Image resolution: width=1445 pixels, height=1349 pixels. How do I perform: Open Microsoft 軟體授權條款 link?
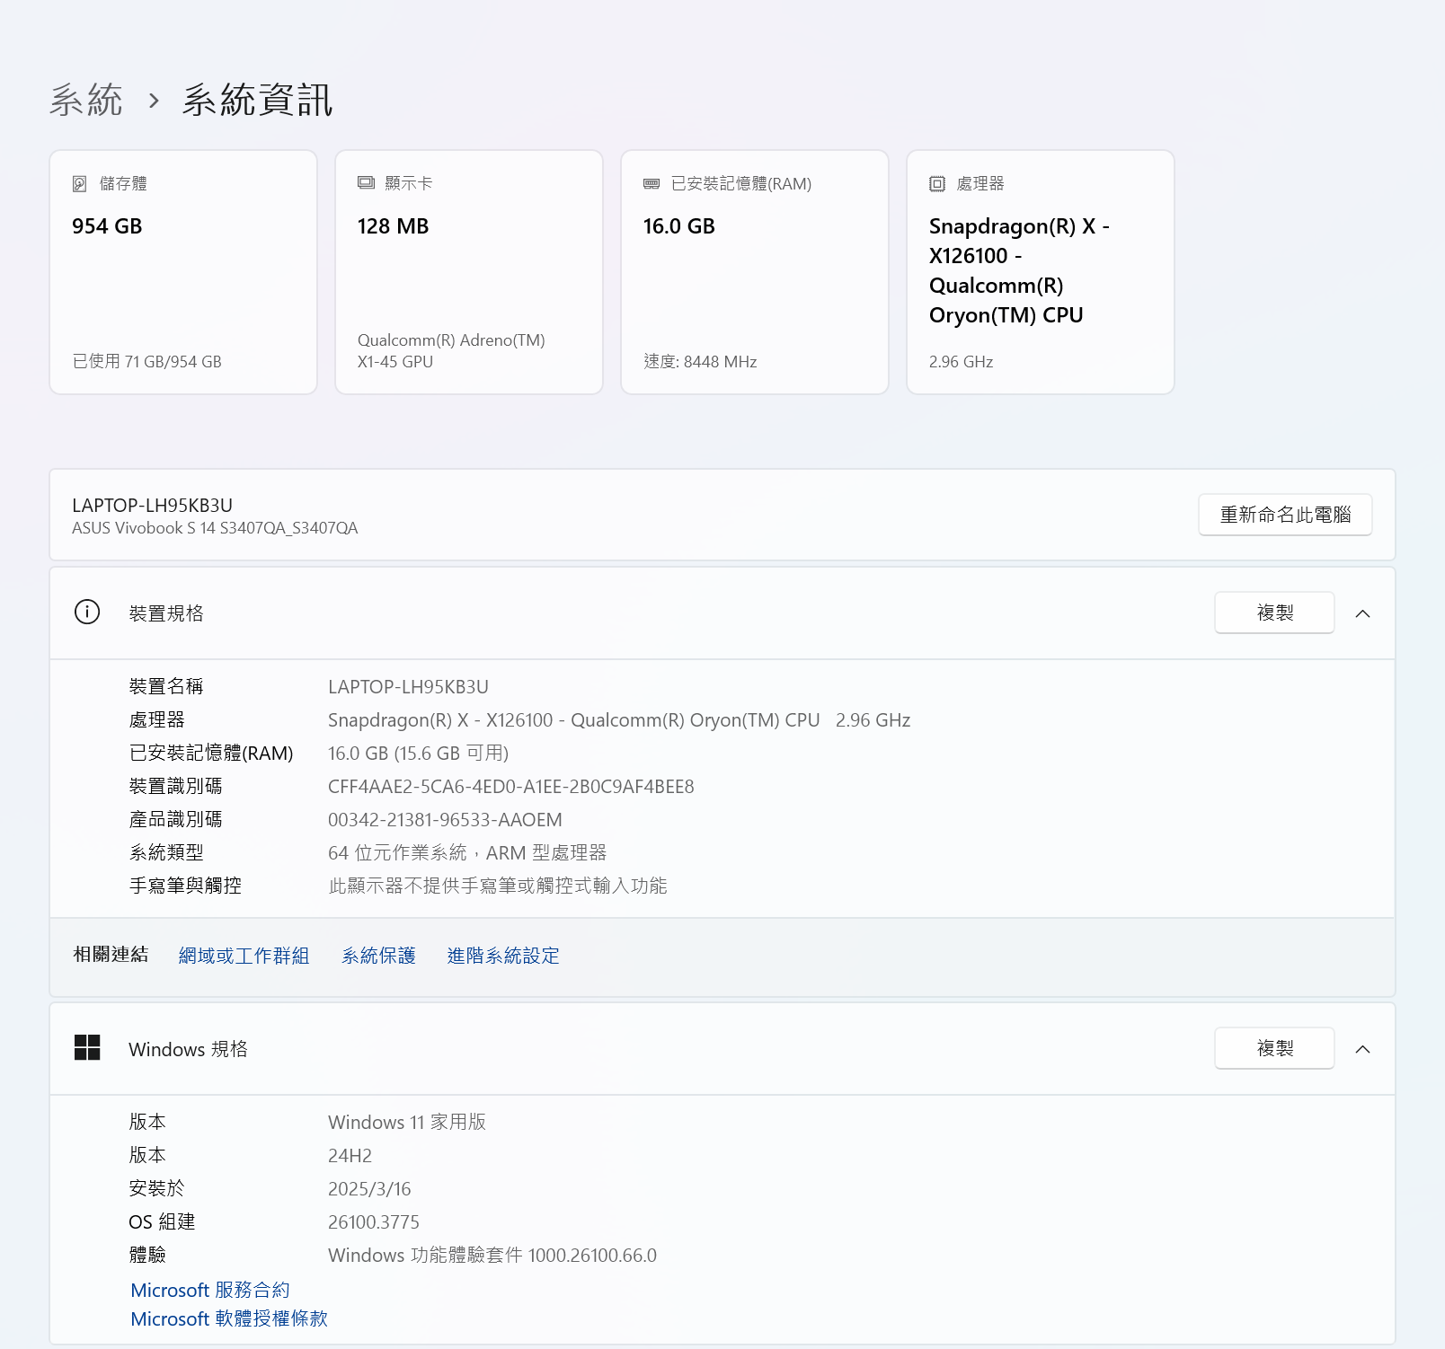pos(229,1318)
